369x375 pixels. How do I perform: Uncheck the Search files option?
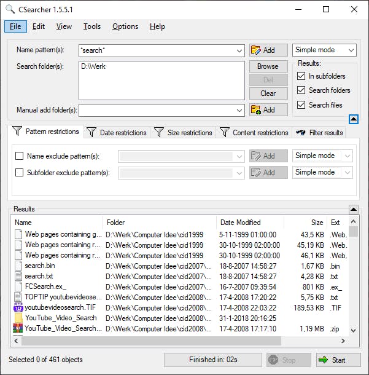(x=301, y=105)
